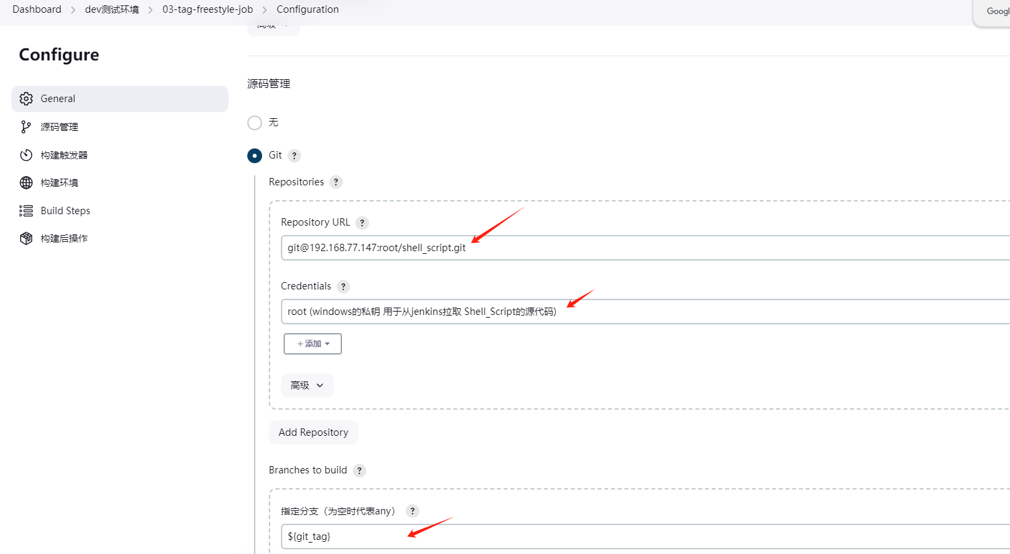Screen dimensions: 1010x554
Task: Open help for Branches to build
Action: pyautogui.click(x=360, y=471)
